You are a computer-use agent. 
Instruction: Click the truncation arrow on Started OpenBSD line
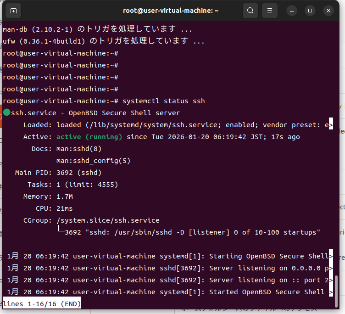[x=331, y=292]
